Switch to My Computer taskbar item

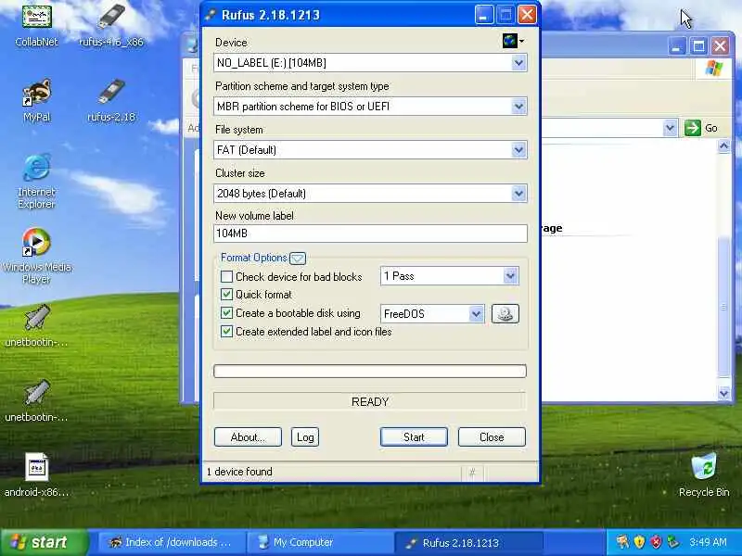[320, 542]
